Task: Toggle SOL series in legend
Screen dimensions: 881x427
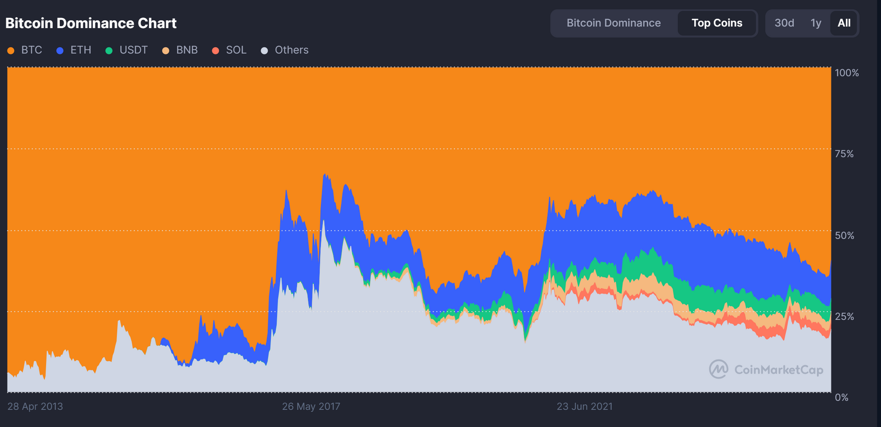Action: coord(229,50)
